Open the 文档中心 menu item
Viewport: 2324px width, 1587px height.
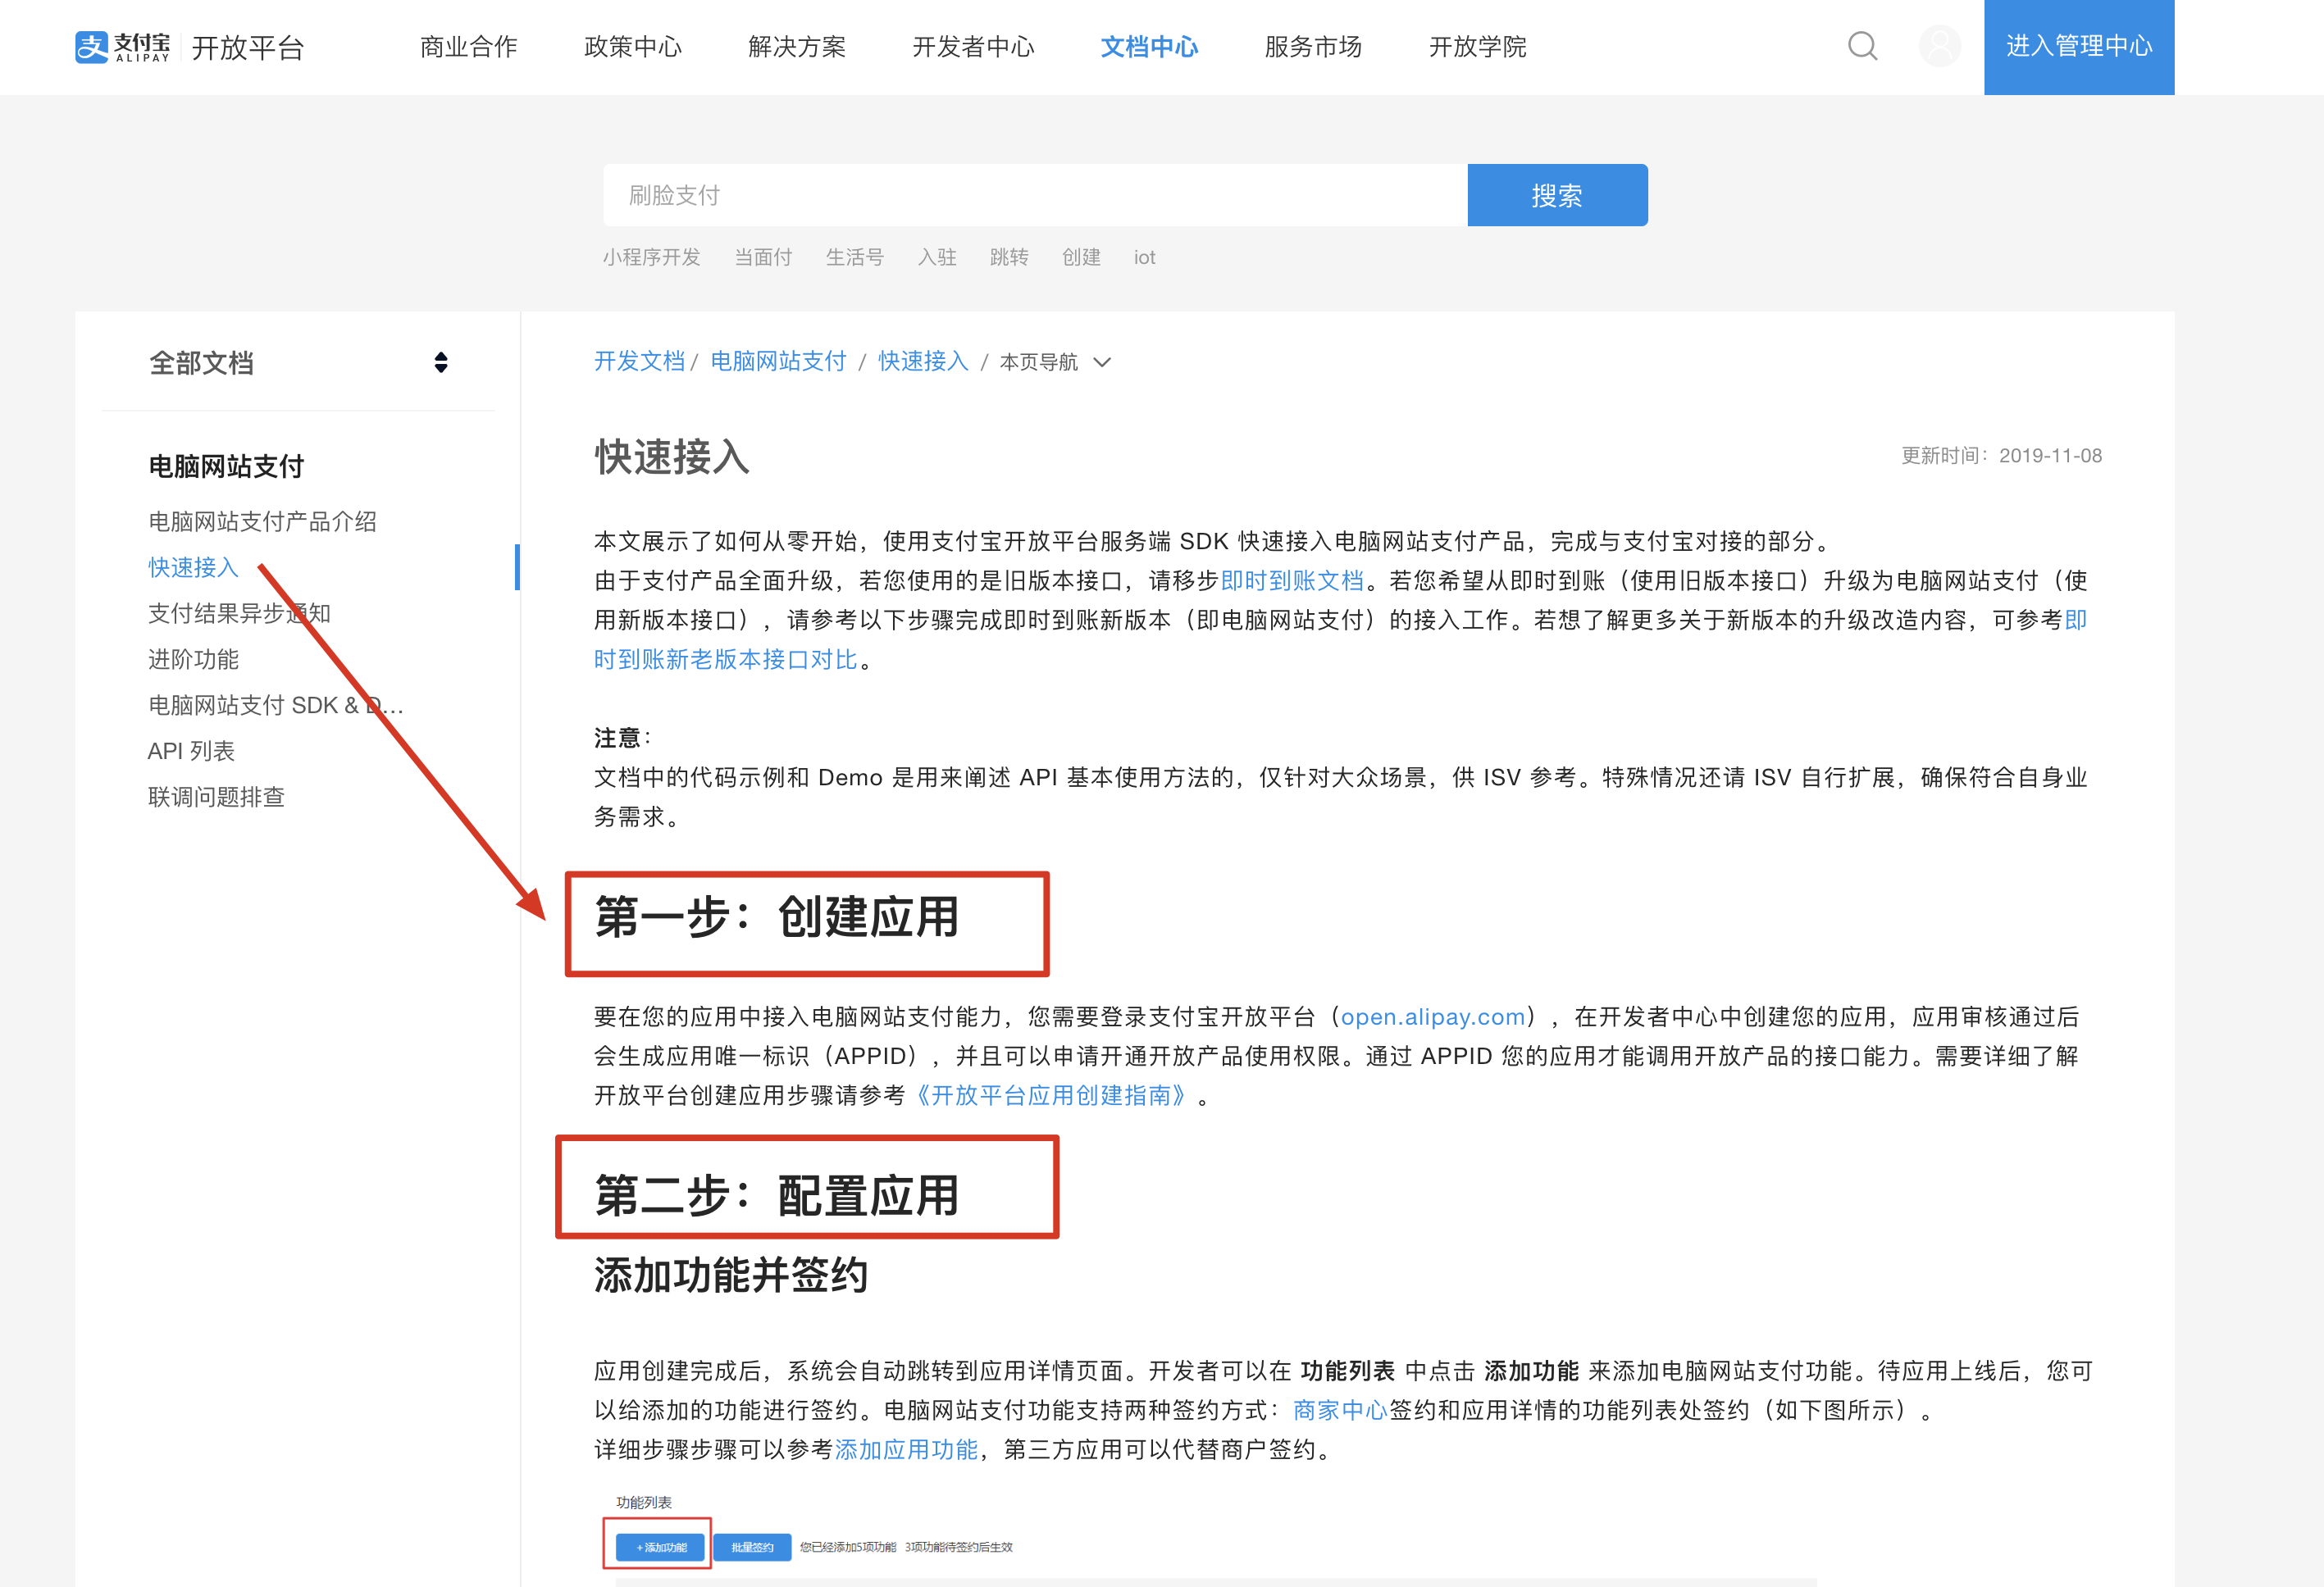coord(1148,47)
